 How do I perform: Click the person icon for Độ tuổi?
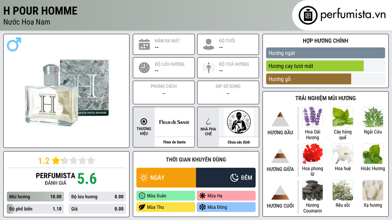coord(209,44)
